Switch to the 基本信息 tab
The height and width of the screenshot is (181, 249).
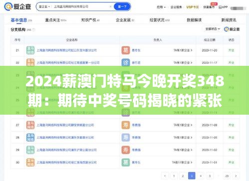point(21,20)
